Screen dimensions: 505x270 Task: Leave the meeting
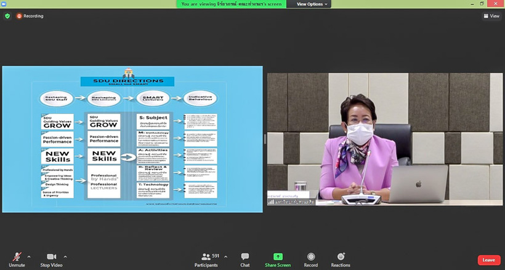(489, 260)
